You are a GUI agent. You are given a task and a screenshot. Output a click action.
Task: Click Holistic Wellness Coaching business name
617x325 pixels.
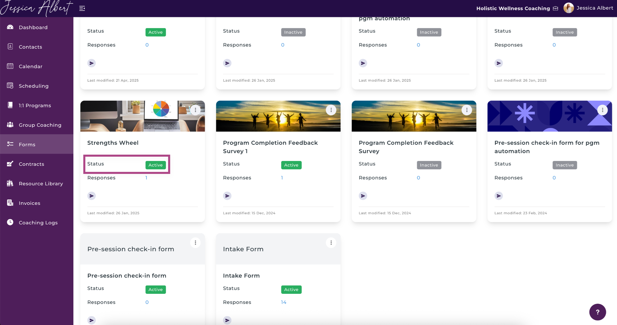[x=513, y=8]
